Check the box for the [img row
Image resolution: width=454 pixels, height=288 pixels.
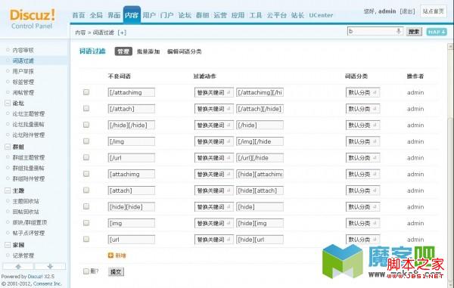(86, 223)
